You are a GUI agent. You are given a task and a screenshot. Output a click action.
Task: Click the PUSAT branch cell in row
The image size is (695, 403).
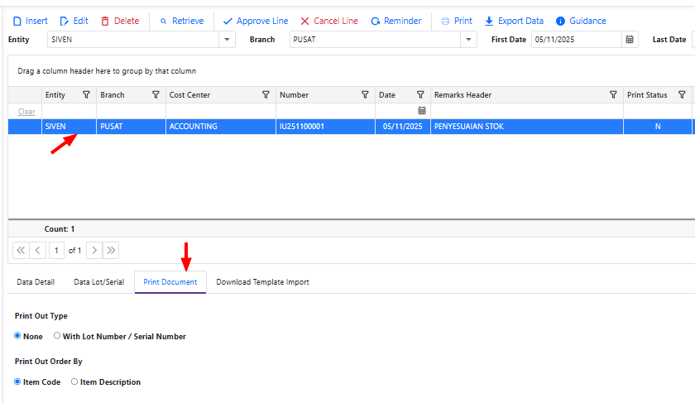(x=132, y=127)
